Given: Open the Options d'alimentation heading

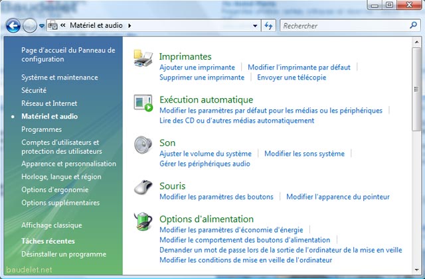Looking at the screenshot, I should tap(207, 219).
